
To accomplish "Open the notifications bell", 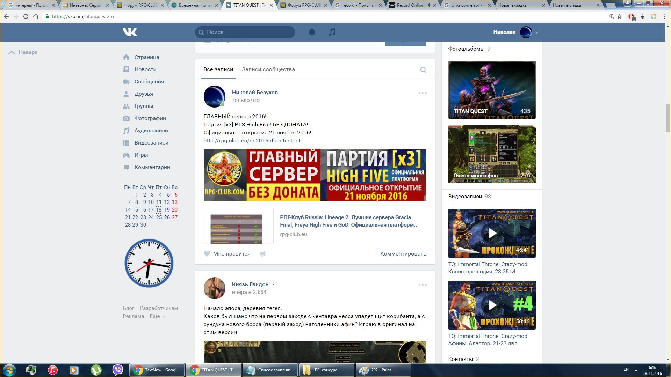I will [x=312, y=32].
